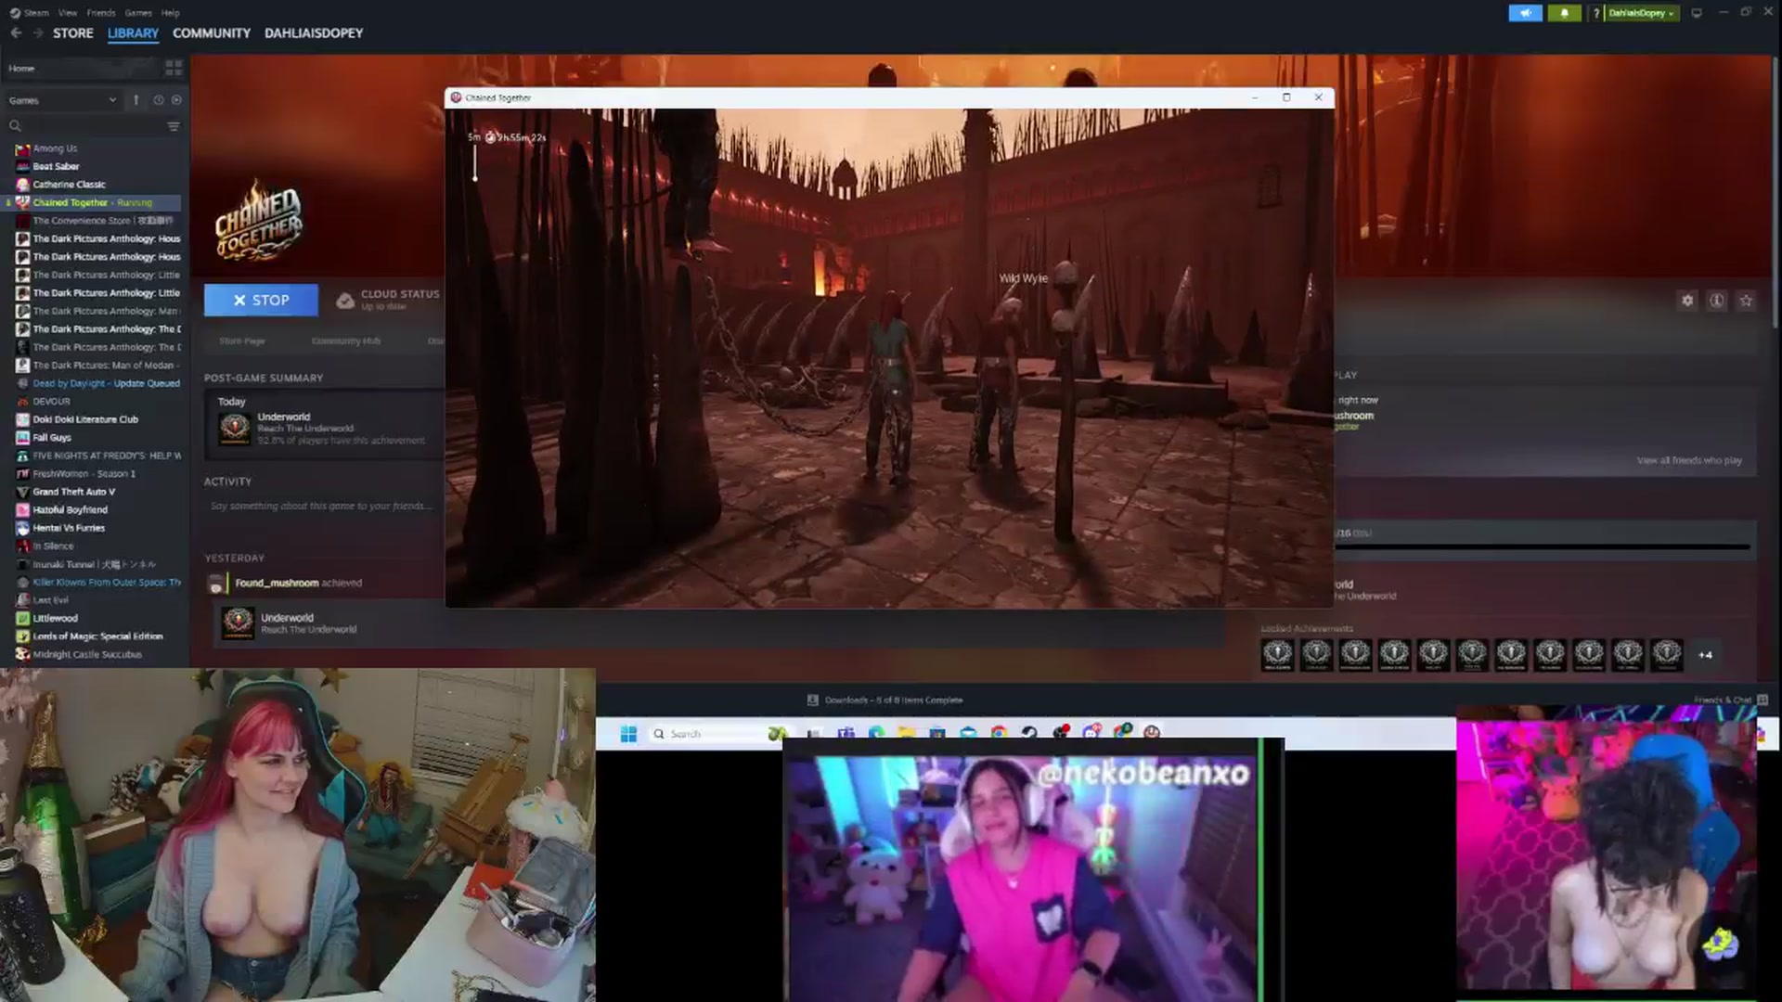The width and height of the screenshot is (1782, 1002).
Task: Sort library with the up arrow icon
Action: [136, 100]
